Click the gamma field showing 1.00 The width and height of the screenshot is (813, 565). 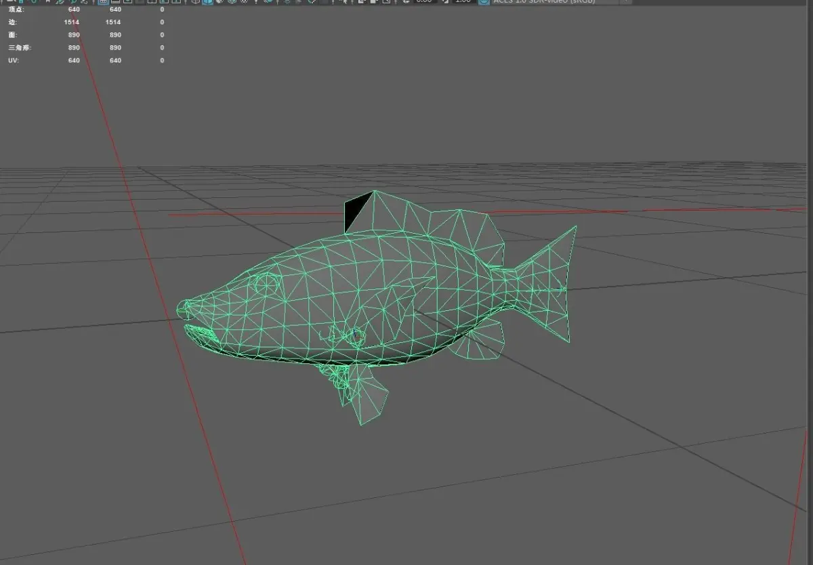pos(463,2)
